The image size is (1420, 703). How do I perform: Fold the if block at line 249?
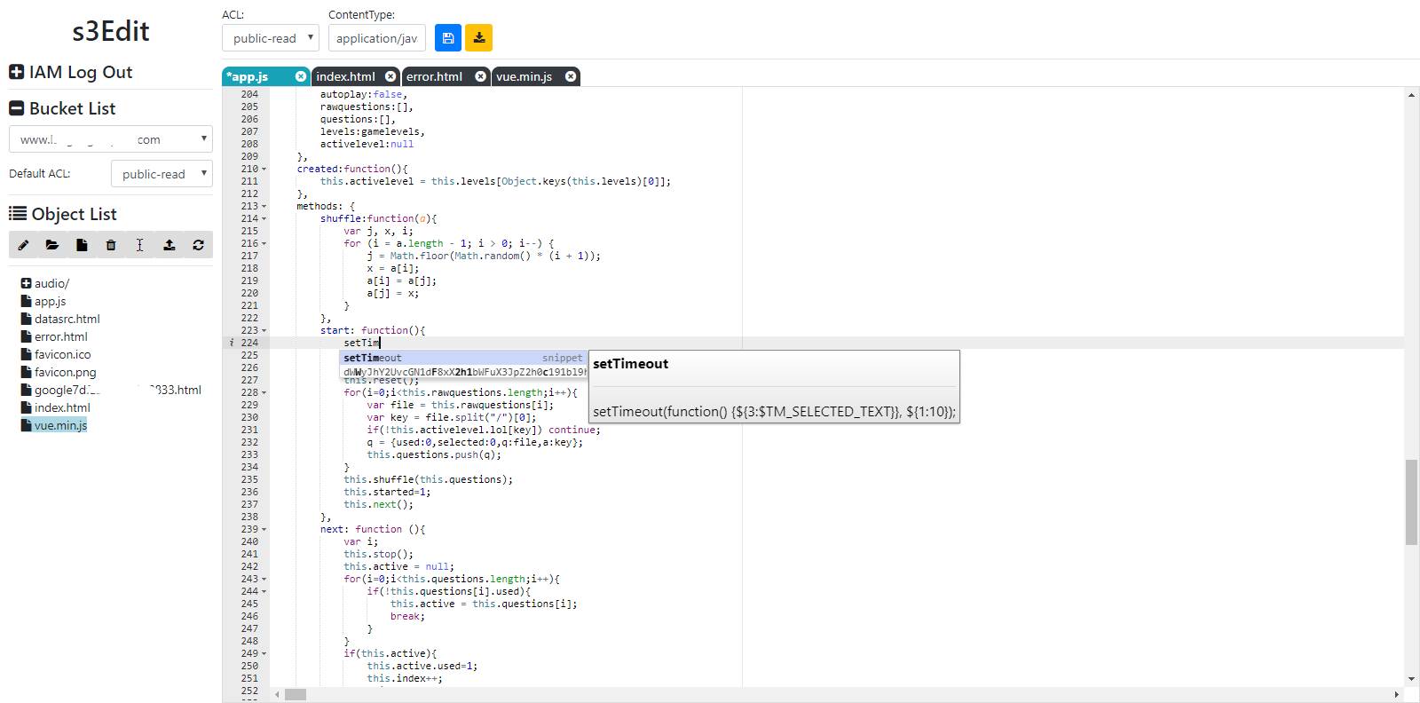point(264,654)
